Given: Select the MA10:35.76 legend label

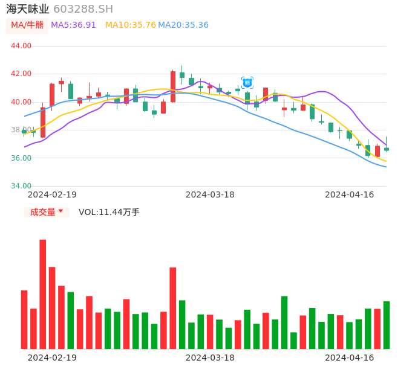Looking at the screenshot, I should tap(130, 25).
